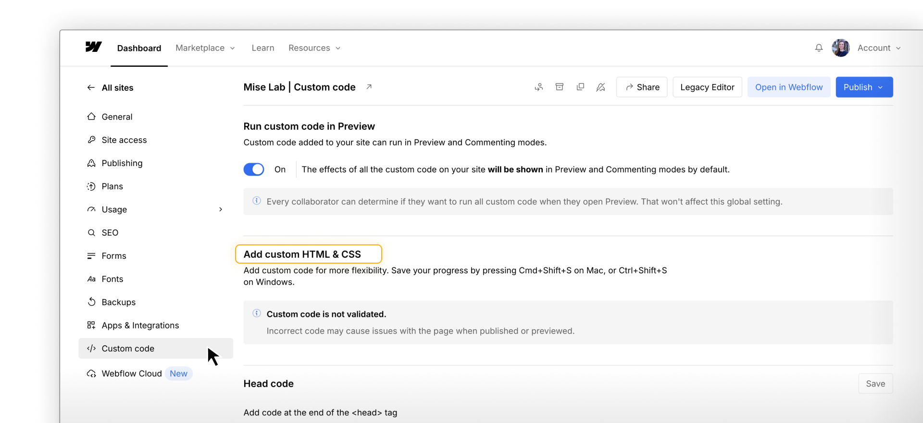Click the Head code heading
The height and width of the screenshot is (423, 923).
tap(269, 384)
